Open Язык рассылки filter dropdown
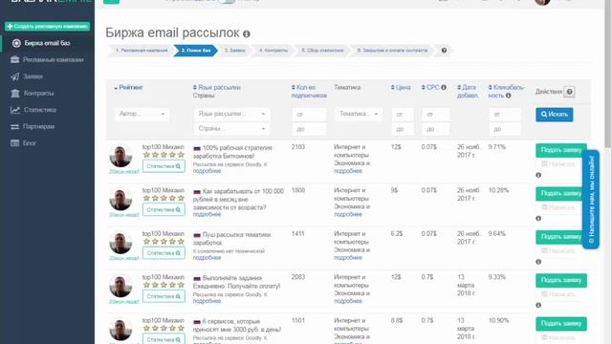612x344 pixels. (x=231, y=114)
